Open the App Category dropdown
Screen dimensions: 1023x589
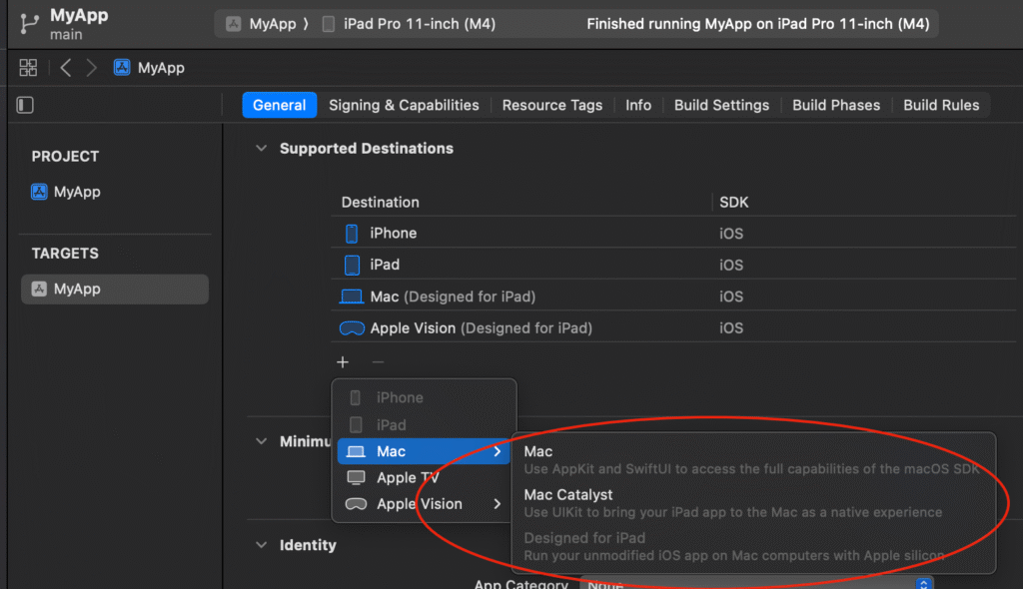757,584
